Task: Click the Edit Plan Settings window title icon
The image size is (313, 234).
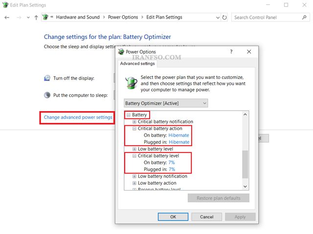Action: (5, 5)
